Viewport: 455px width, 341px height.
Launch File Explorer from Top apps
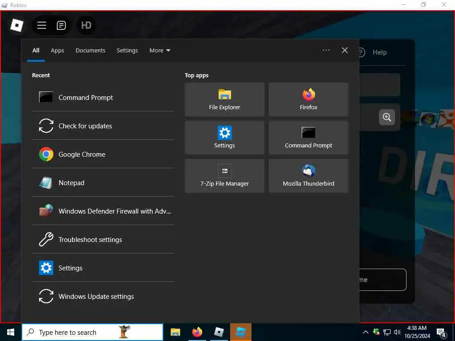tap(224, 99)
